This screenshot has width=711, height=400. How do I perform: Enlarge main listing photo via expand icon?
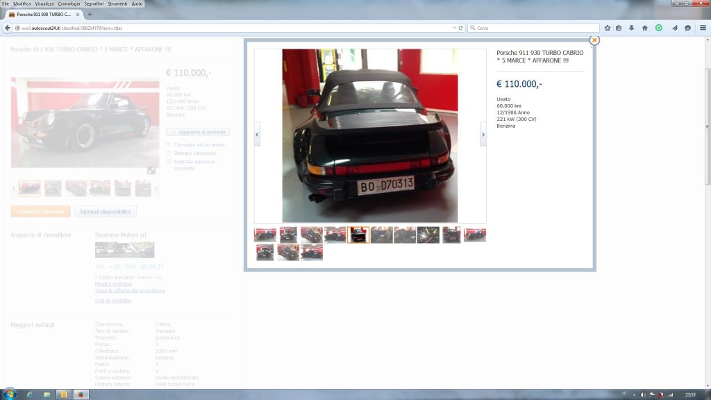click(151, 171)
